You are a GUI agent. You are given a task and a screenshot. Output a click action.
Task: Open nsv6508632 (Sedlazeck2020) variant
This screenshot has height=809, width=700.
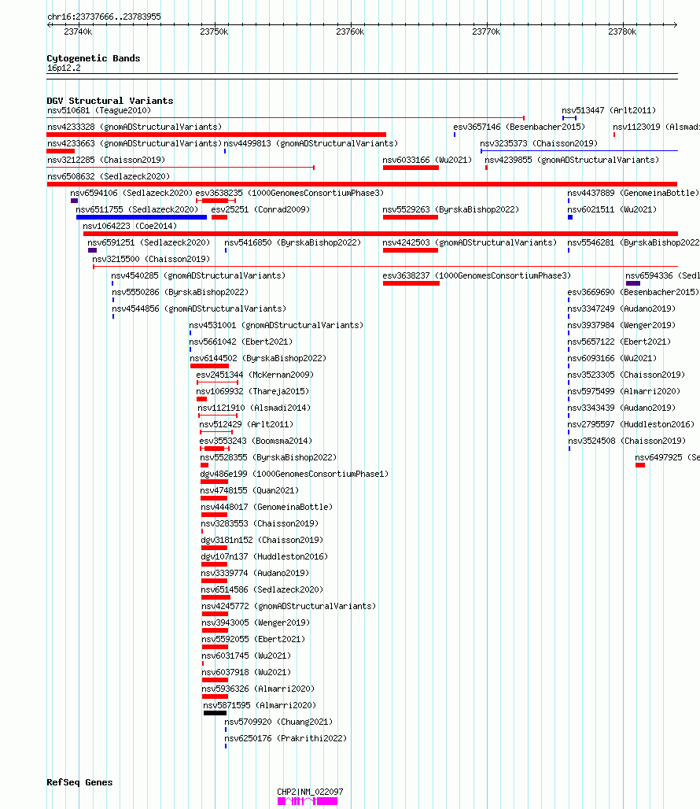click(x=109, y=176)
